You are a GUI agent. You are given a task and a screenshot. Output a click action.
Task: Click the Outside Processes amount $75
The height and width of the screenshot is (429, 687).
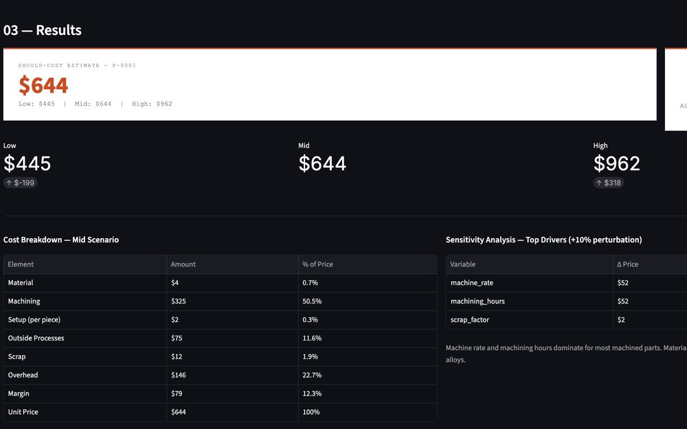pos(232,338)
